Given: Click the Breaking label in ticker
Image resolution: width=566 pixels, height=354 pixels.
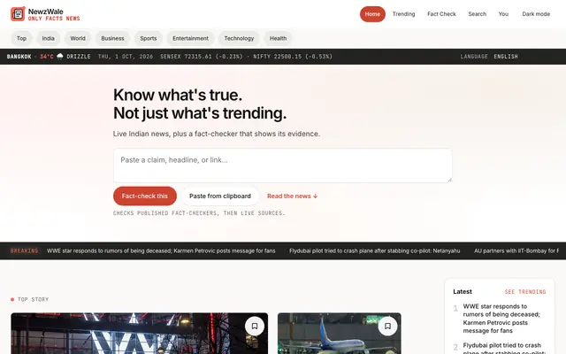Looking at the screenshot, I should click(x=24, y=250).
